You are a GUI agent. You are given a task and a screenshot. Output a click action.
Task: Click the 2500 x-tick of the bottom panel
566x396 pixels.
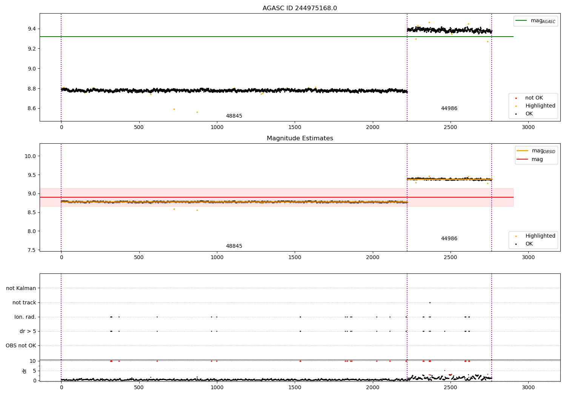[x=451, y=388]
